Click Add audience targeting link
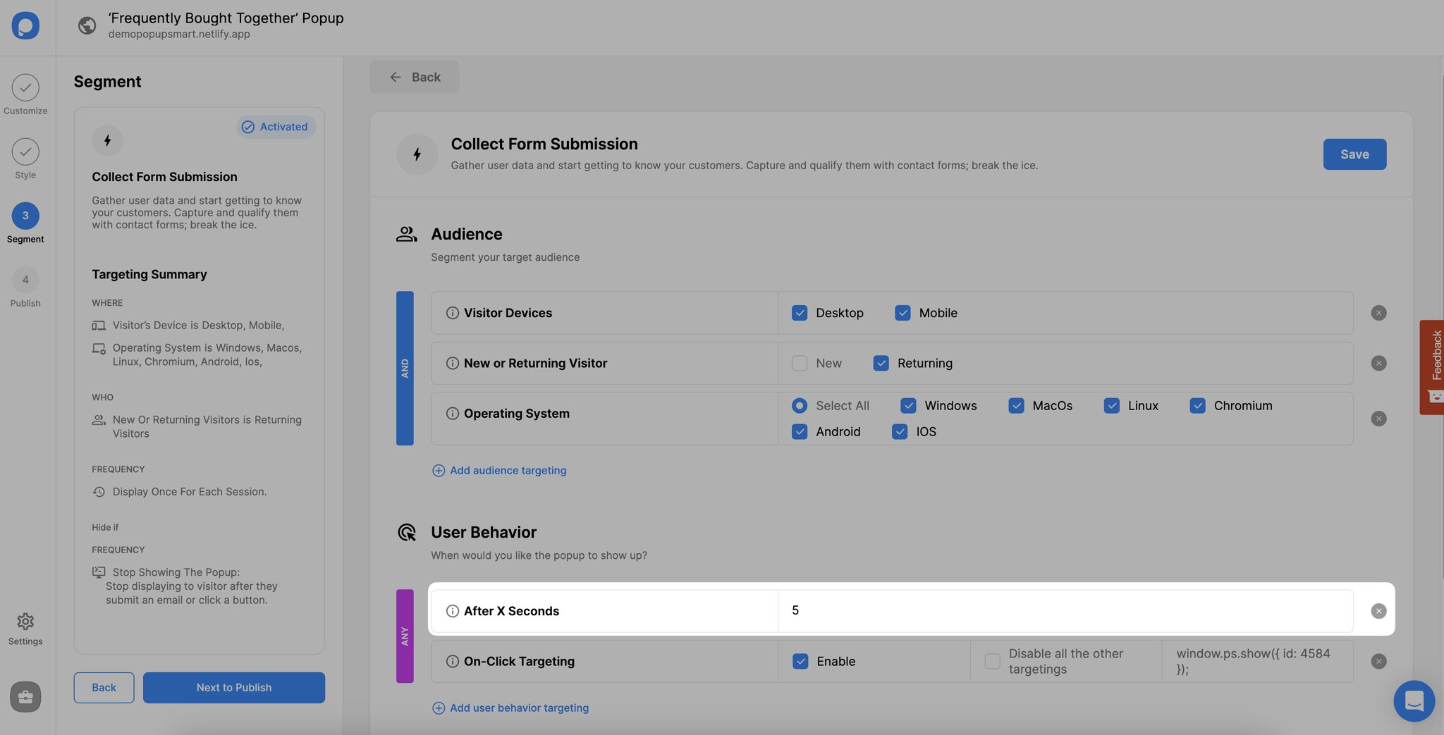 [499, 470]
